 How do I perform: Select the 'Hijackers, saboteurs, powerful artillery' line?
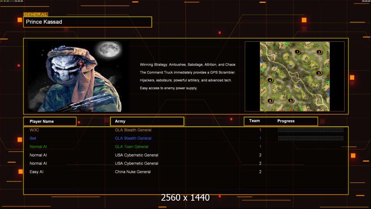point(186,80)
